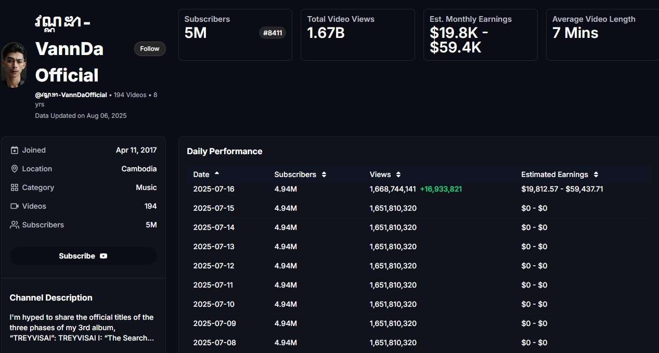Click the Est. Monthly Earnings card

click(481, 35)
